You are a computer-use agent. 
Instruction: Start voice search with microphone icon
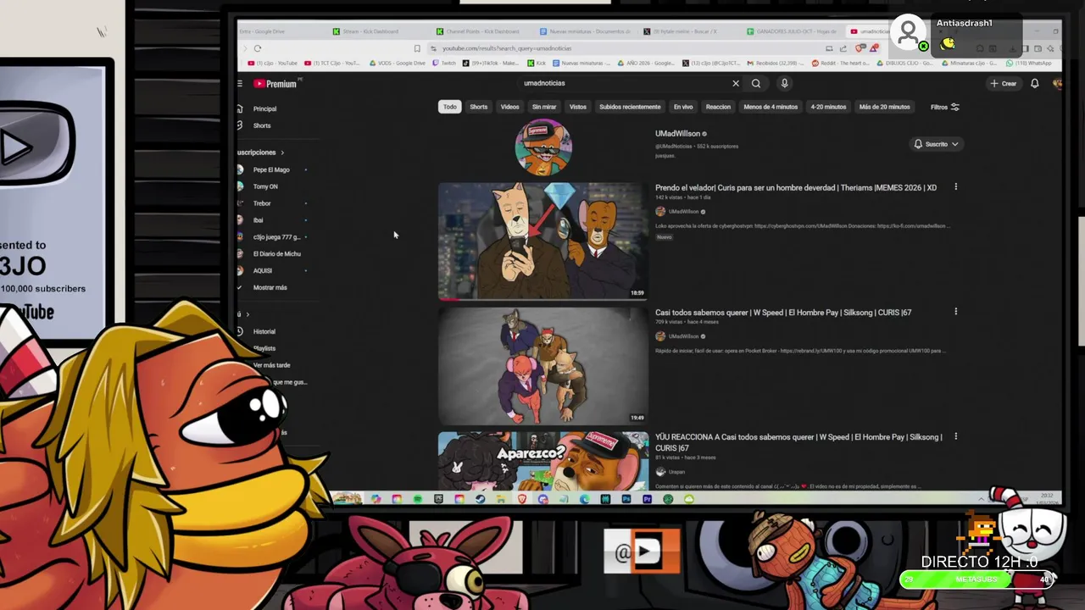(784, 83)
